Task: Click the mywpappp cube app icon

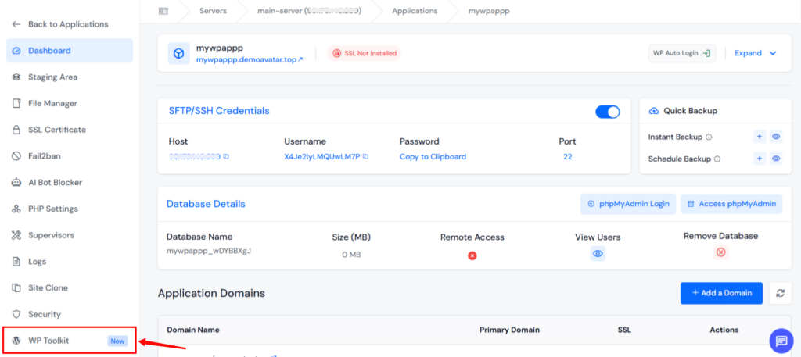Action: [178, 54]
